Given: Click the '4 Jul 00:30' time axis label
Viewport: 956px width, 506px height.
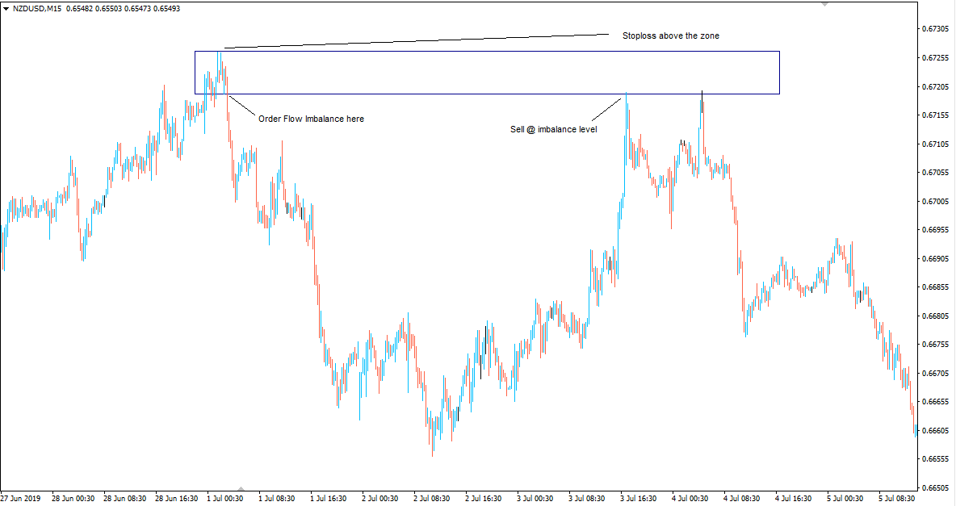Looking at the screenshot, I should point(690,499).
